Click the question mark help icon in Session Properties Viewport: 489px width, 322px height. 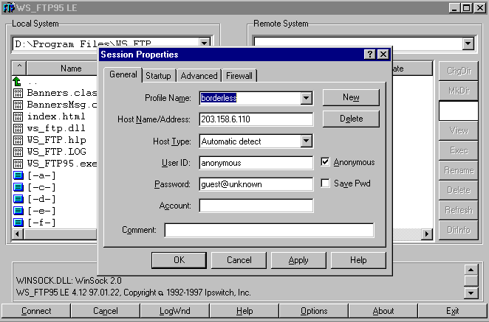pyautogui.click(x=369, y=55)
